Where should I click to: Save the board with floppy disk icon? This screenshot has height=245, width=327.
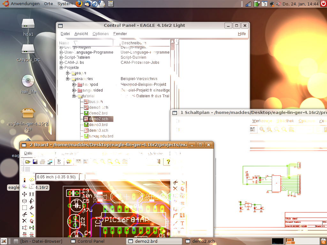coord(35,162)
